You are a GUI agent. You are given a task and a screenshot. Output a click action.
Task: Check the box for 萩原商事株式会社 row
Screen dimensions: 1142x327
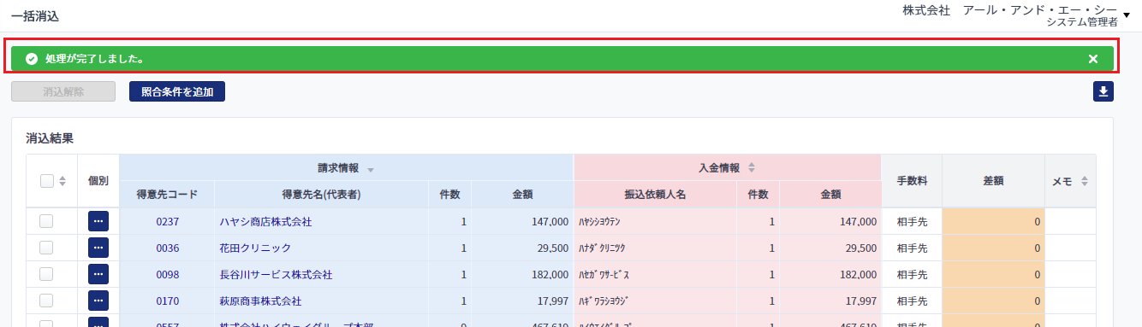46,301
